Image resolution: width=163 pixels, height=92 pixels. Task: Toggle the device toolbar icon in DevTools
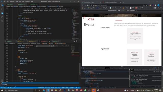84,68
